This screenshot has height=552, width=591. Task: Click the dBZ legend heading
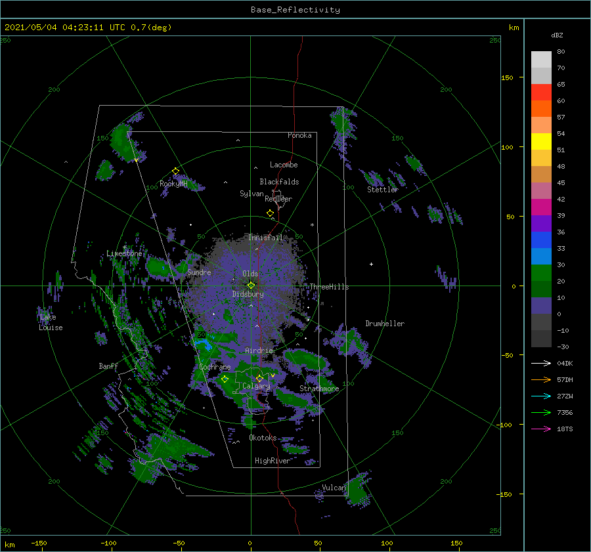pos(557,35)
